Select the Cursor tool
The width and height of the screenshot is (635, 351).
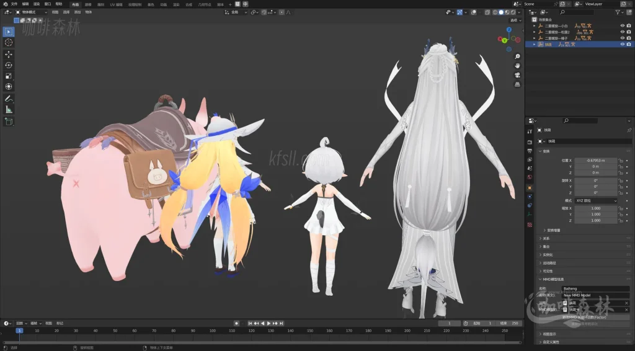[9, 43]
